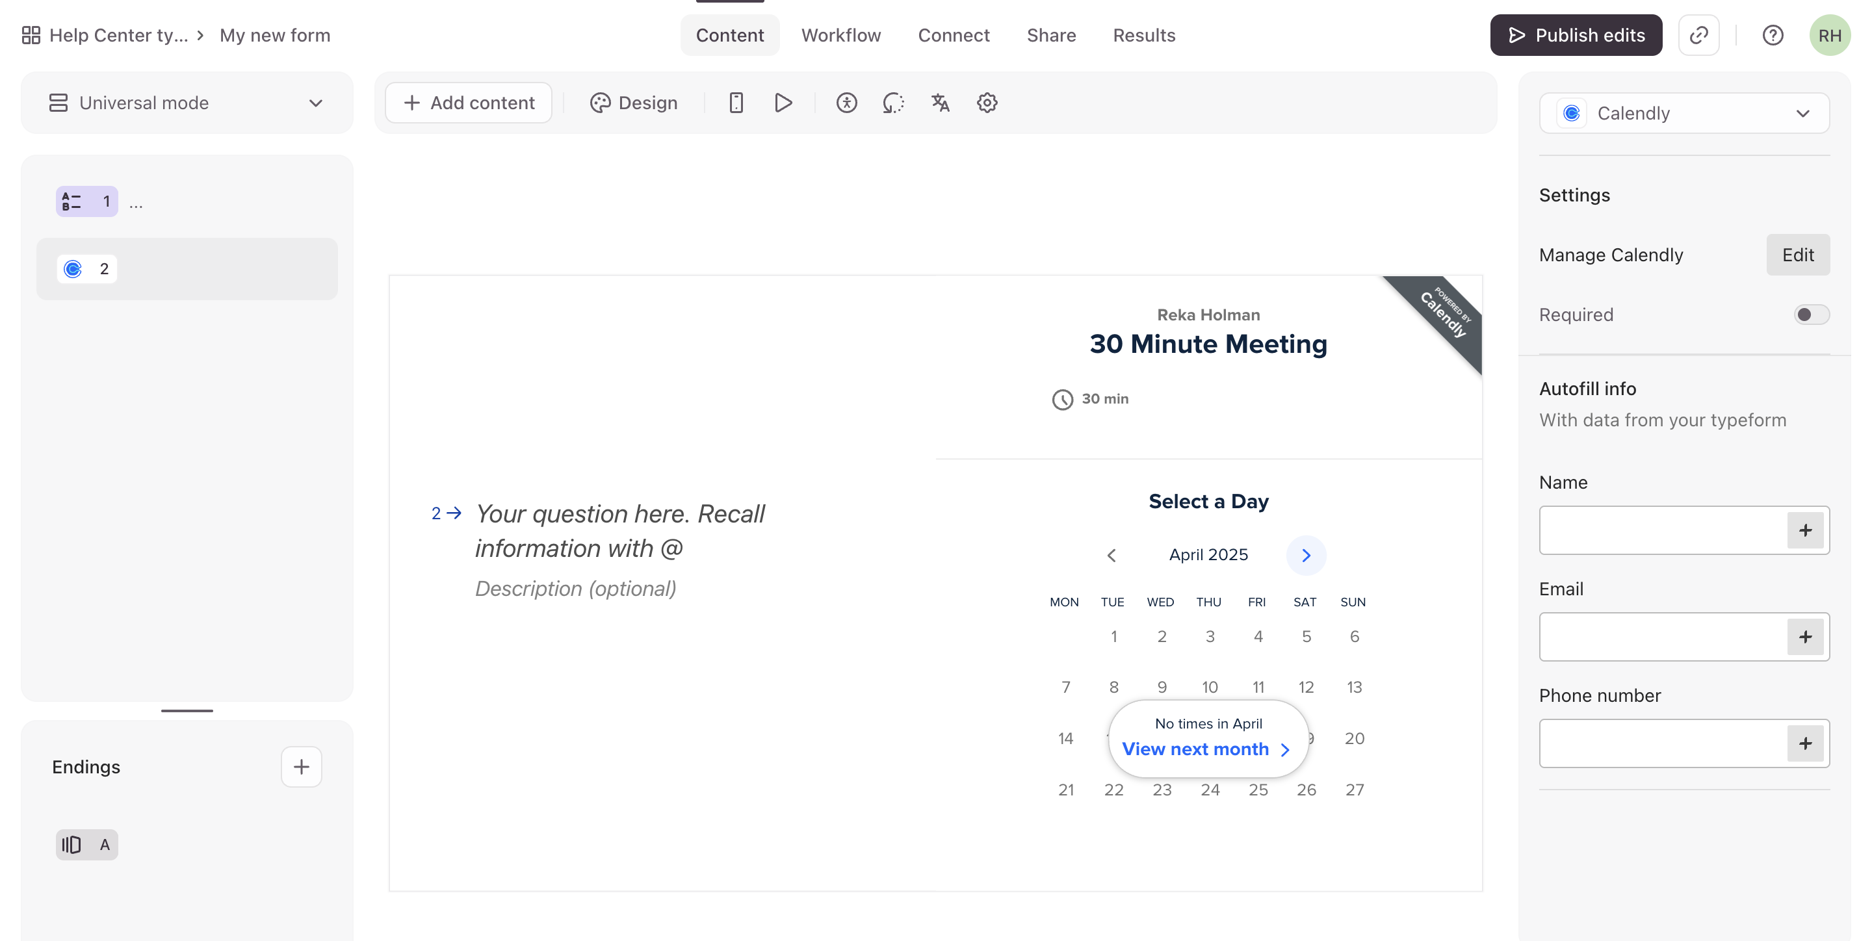
Task: Select April 27 in calendar
Action: [x=1354, y=789]
